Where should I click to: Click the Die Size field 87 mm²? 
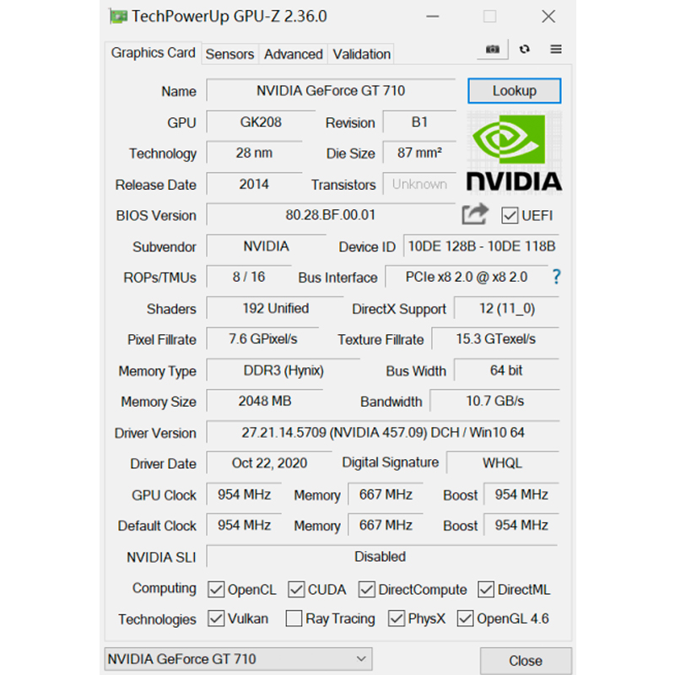pyautogui.click(x=419, y=153)
